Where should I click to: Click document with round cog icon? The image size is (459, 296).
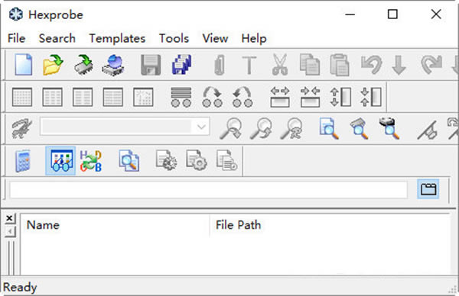click(x=197, y=160)
